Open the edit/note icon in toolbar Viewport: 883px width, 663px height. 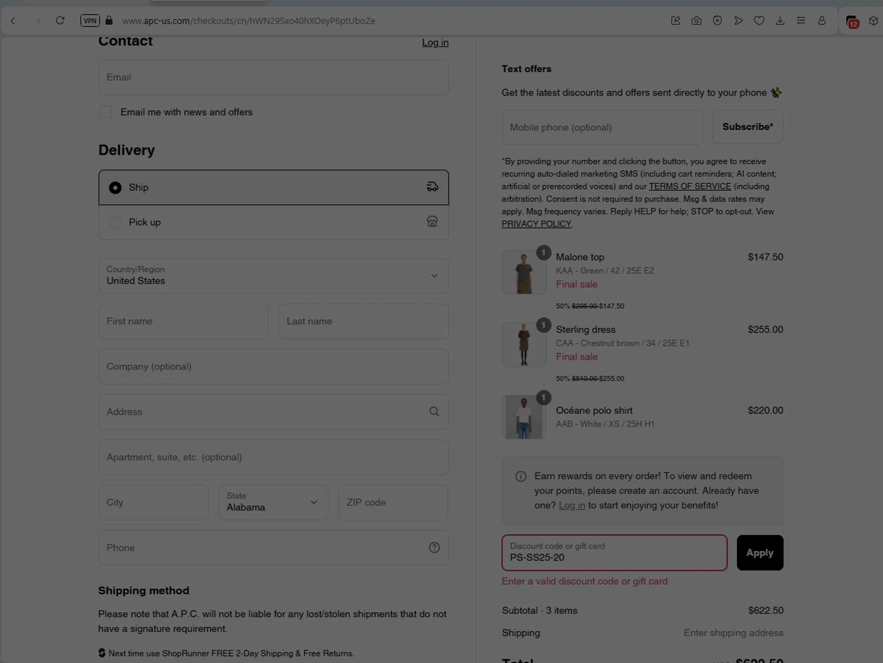tap(676, 21)
